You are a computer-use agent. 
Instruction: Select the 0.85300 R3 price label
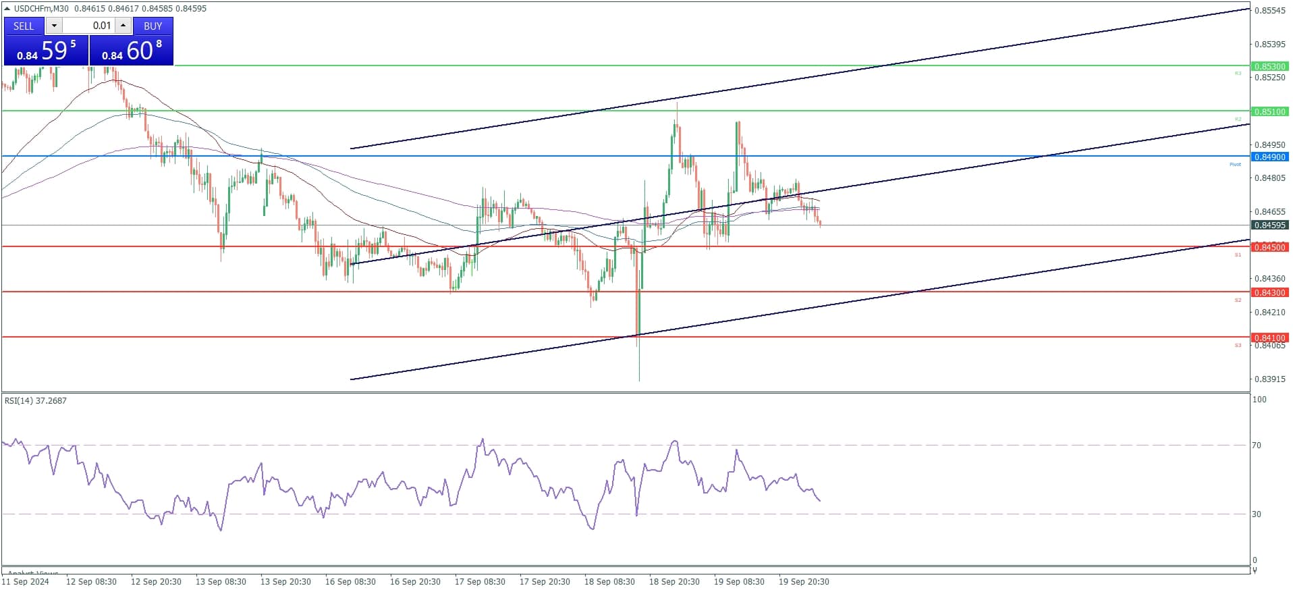1269,66
